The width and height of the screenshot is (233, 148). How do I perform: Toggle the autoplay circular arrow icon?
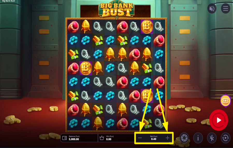coord(225,138)
